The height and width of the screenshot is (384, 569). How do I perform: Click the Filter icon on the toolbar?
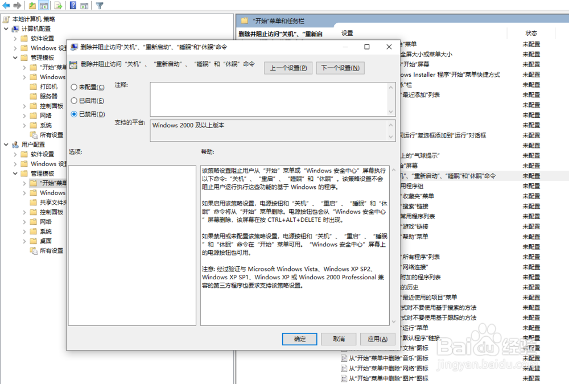tap(100, 5)
